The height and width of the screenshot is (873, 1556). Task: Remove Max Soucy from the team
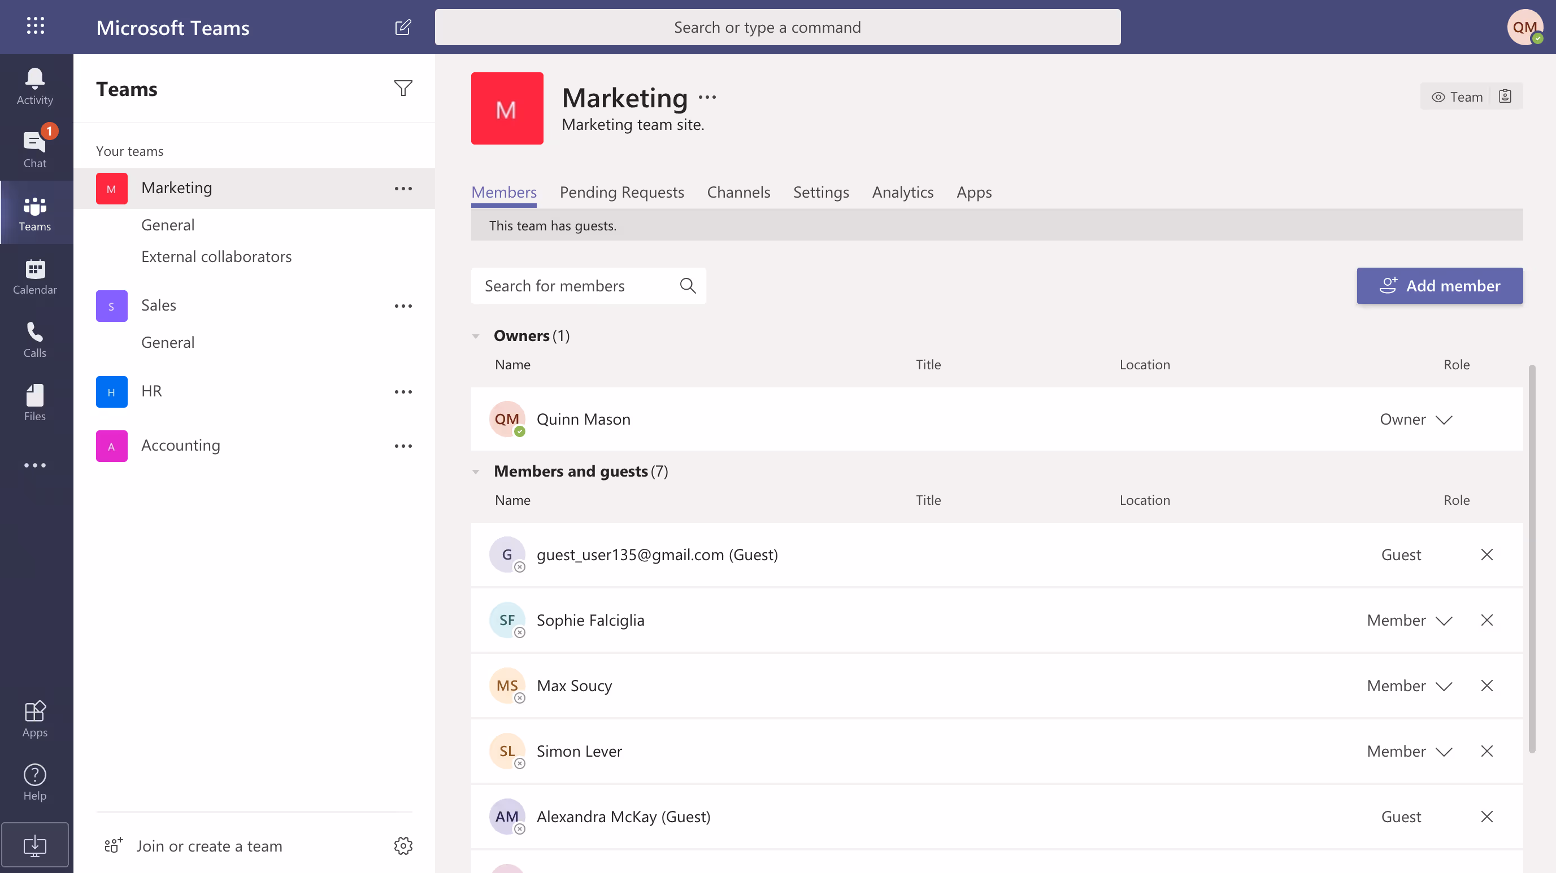[x=1487, y=685]
